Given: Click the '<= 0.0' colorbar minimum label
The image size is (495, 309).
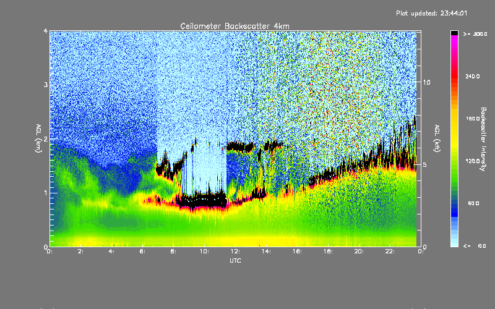Looking at the screenshot, I should tap(475, 245).
